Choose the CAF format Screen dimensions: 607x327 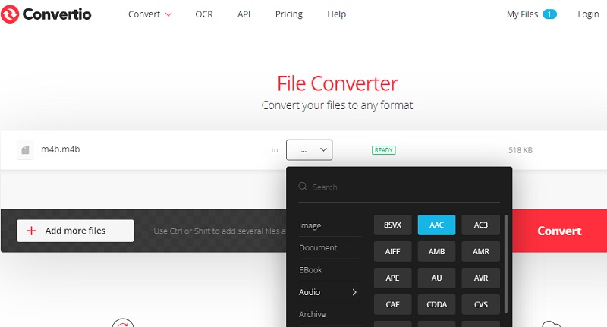[392, 304]
